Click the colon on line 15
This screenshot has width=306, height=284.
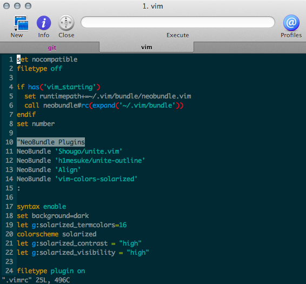point(19,188)
